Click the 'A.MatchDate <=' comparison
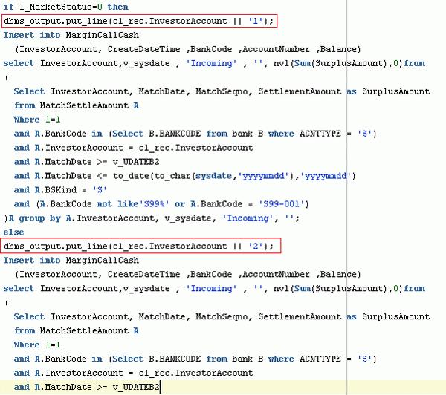This screenshot has width=446, height=395. (x=71, y=176)
